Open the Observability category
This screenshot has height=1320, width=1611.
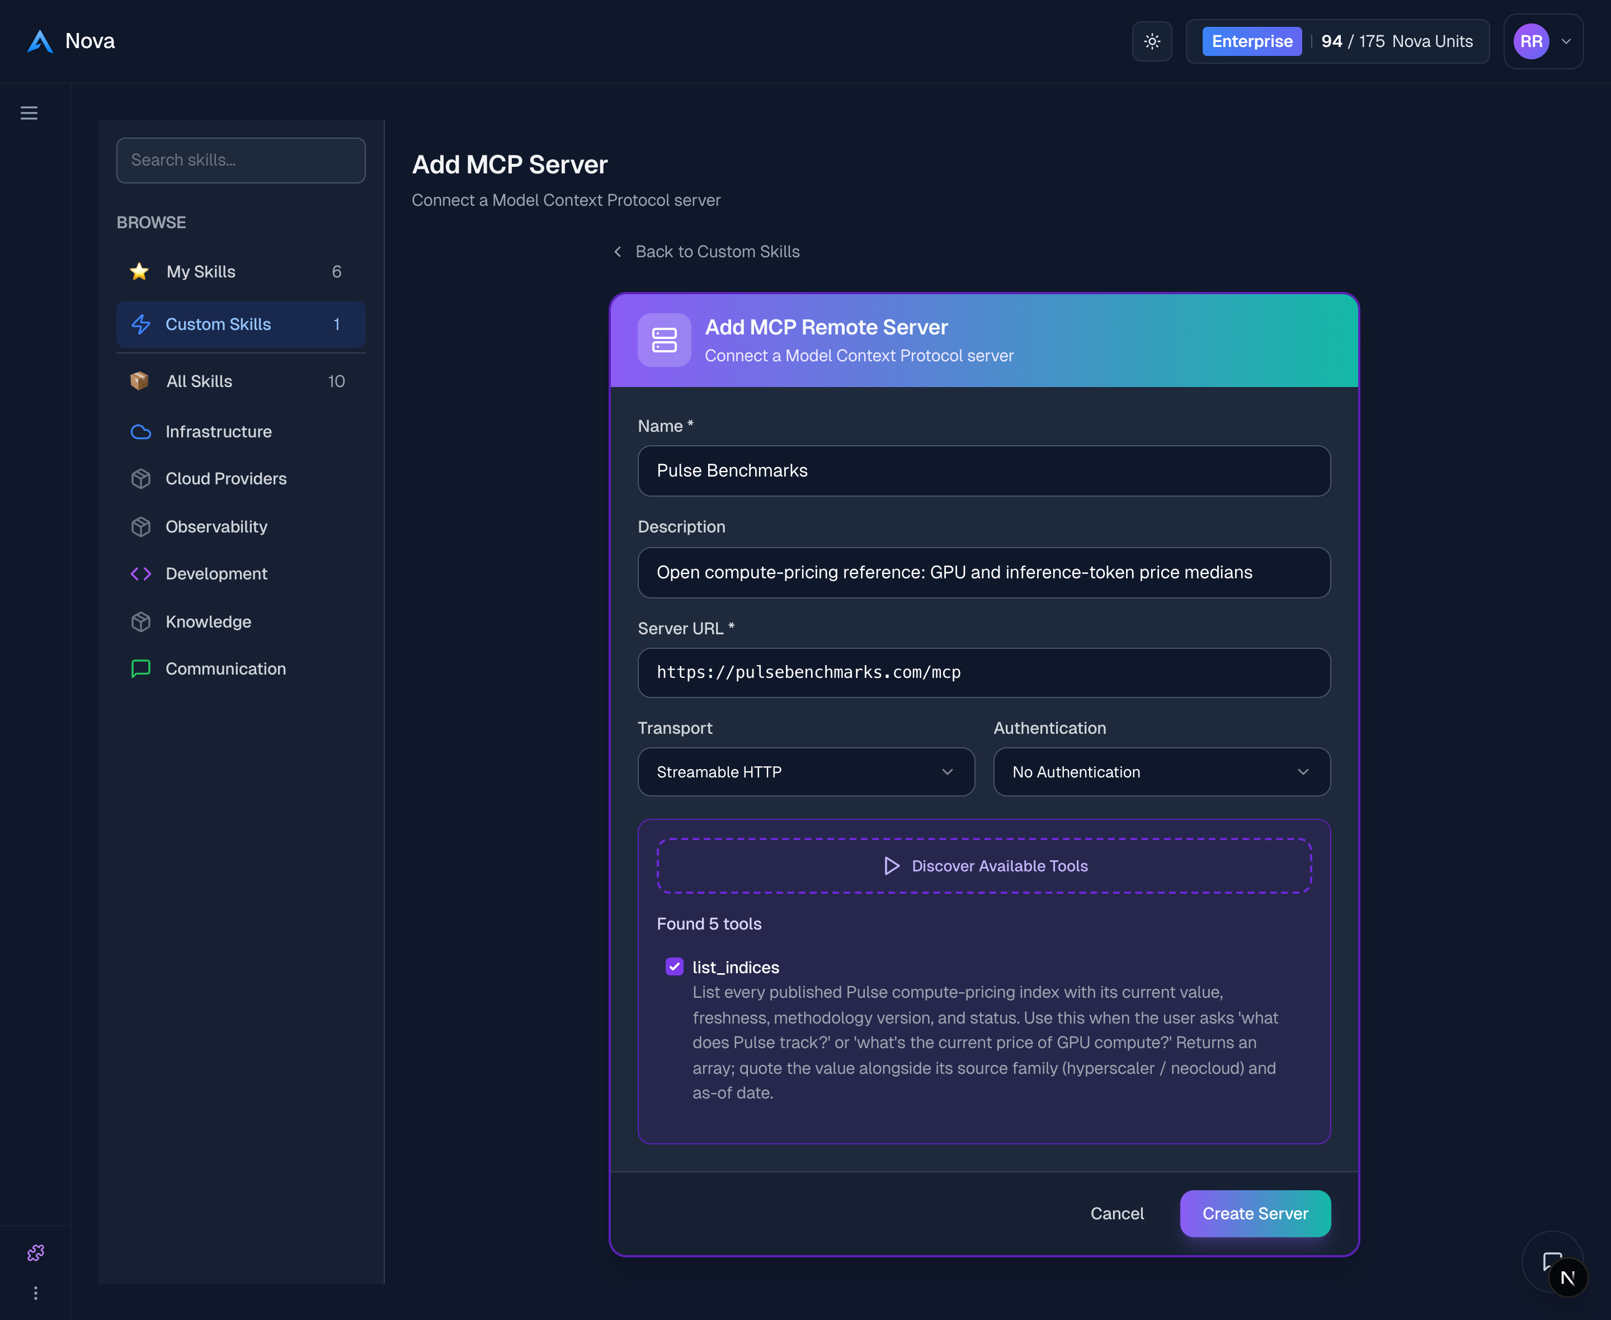click(240, 527)
